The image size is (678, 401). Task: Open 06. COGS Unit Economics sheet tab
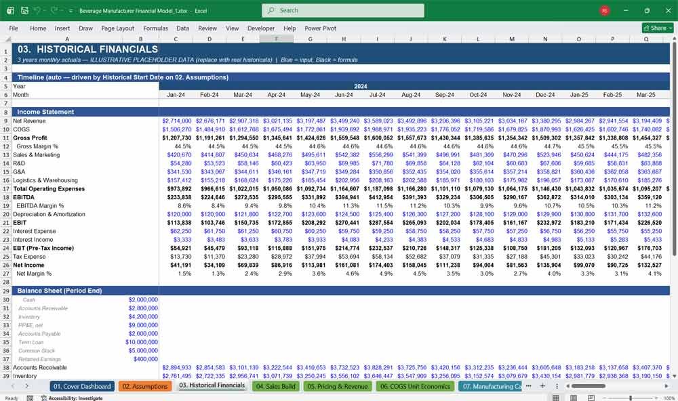click(x=415, y=386)
